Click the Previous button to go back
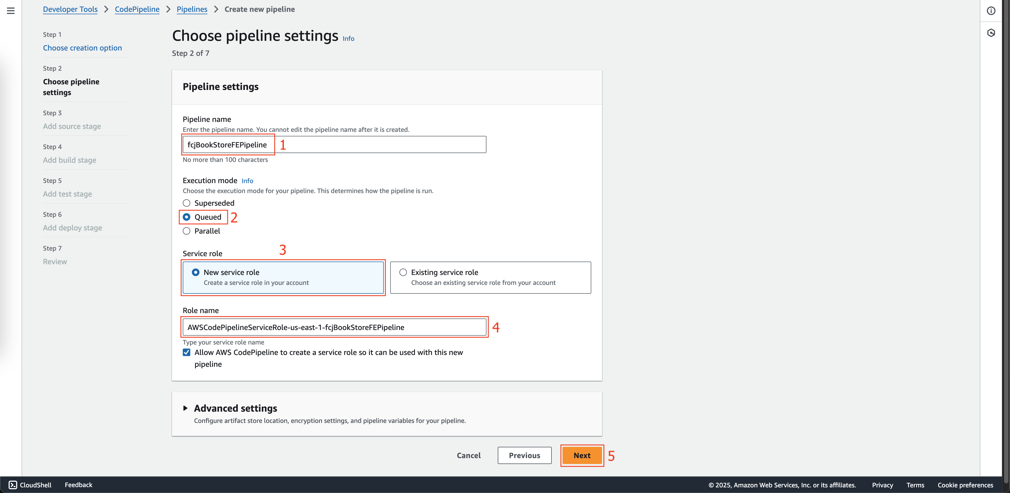The width and height of the screenshot is (1010, 493). (524, 455)
